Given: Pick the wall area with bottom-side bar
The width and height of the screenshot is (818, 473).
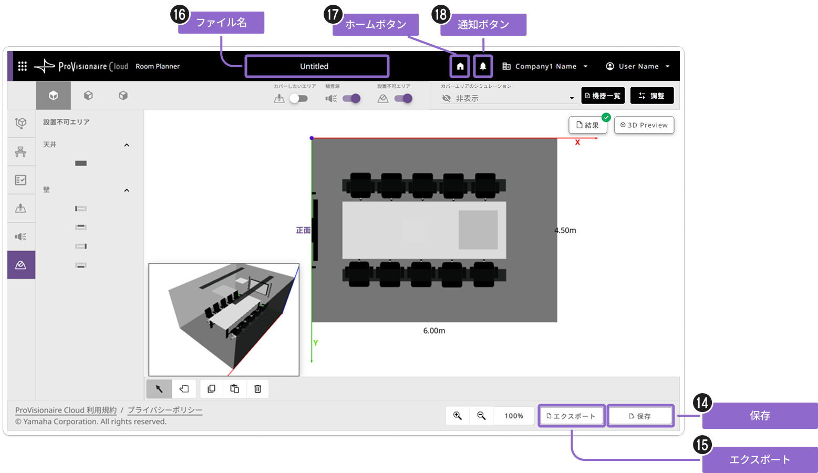Looking at the screenshot, I should (81, 265).
